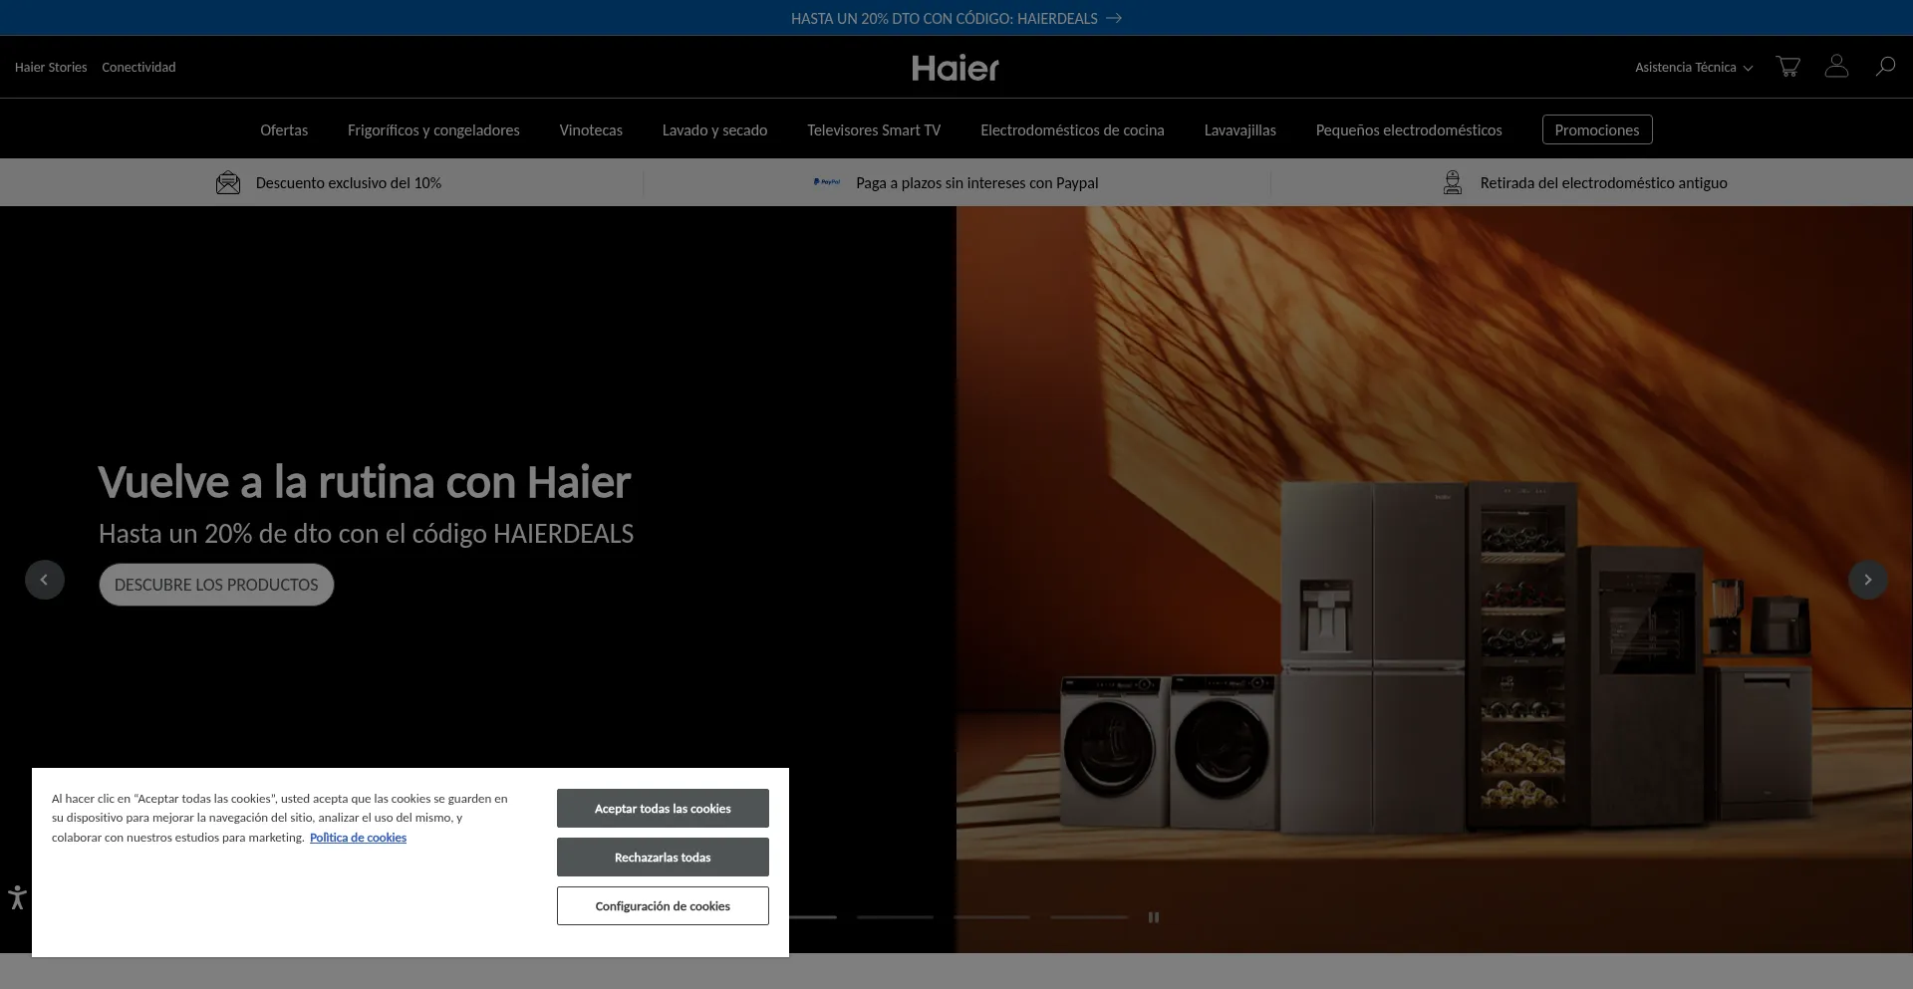Image resolution: width=1913 pixels, height=989 pixels.
Task: Click Descuento exclusivo del 10%
Action: point(349,183)
